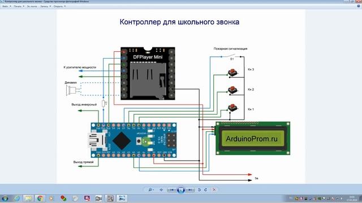The height and width of the screenshot is (203, 362).
Task: Click the К усилителю мощности label
Action: pyautogui.click(x=80, y=67)
